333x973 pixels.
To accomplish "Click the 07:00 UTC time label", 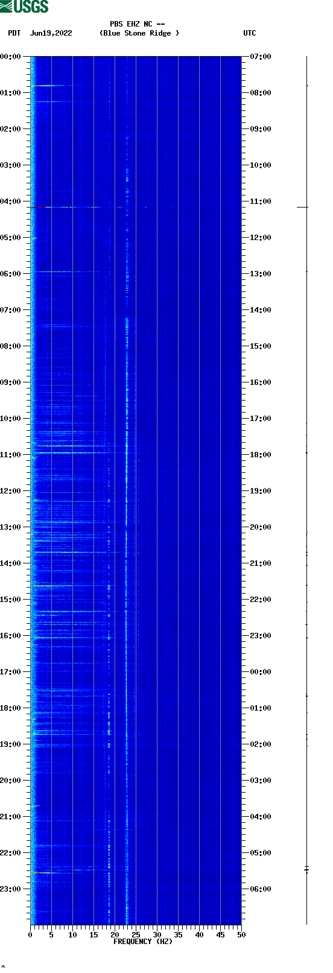I will click(261, 57).
